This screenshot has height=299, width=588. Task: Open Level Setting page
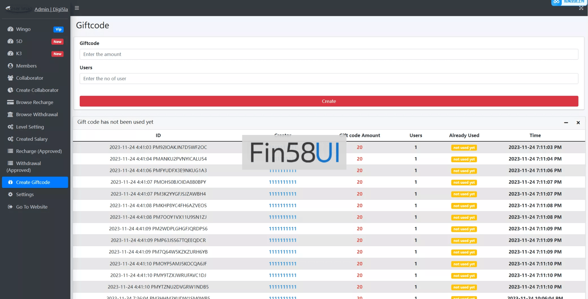pyautogui.click(x=30, y=127)
